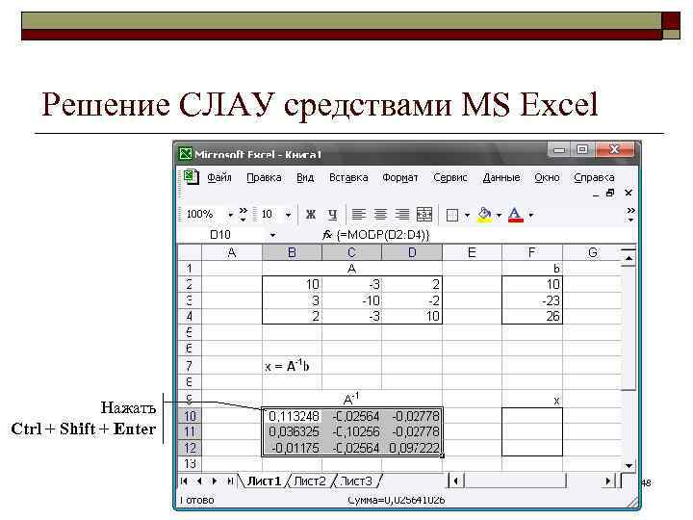Click cell with 0,036325
This screenshot has height=520, width=693.
292,432
